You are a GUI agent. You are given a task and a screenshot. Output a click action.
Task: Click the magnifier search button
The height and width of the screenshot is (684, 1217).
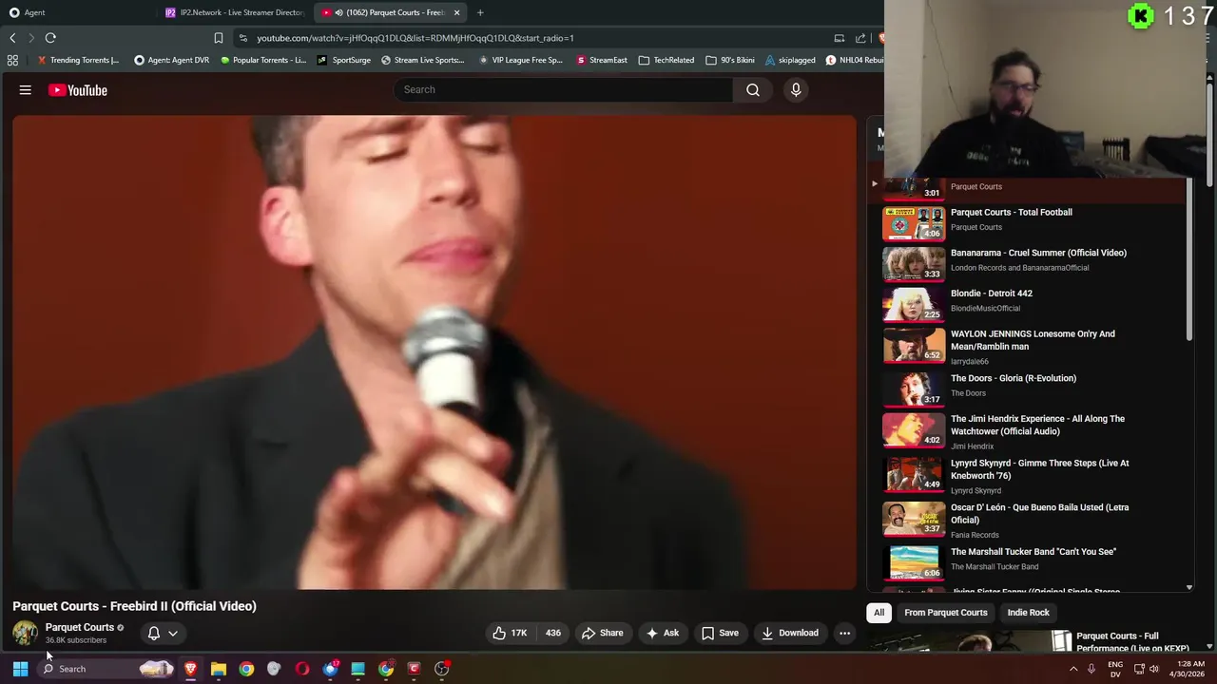point(753,89)
